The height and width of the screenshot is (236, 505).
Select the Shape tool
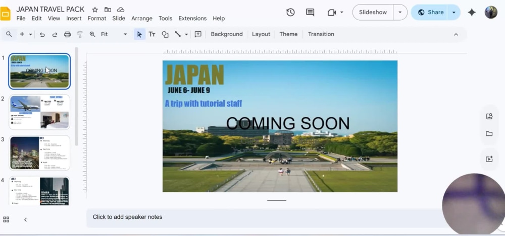(x=165, y=34)
